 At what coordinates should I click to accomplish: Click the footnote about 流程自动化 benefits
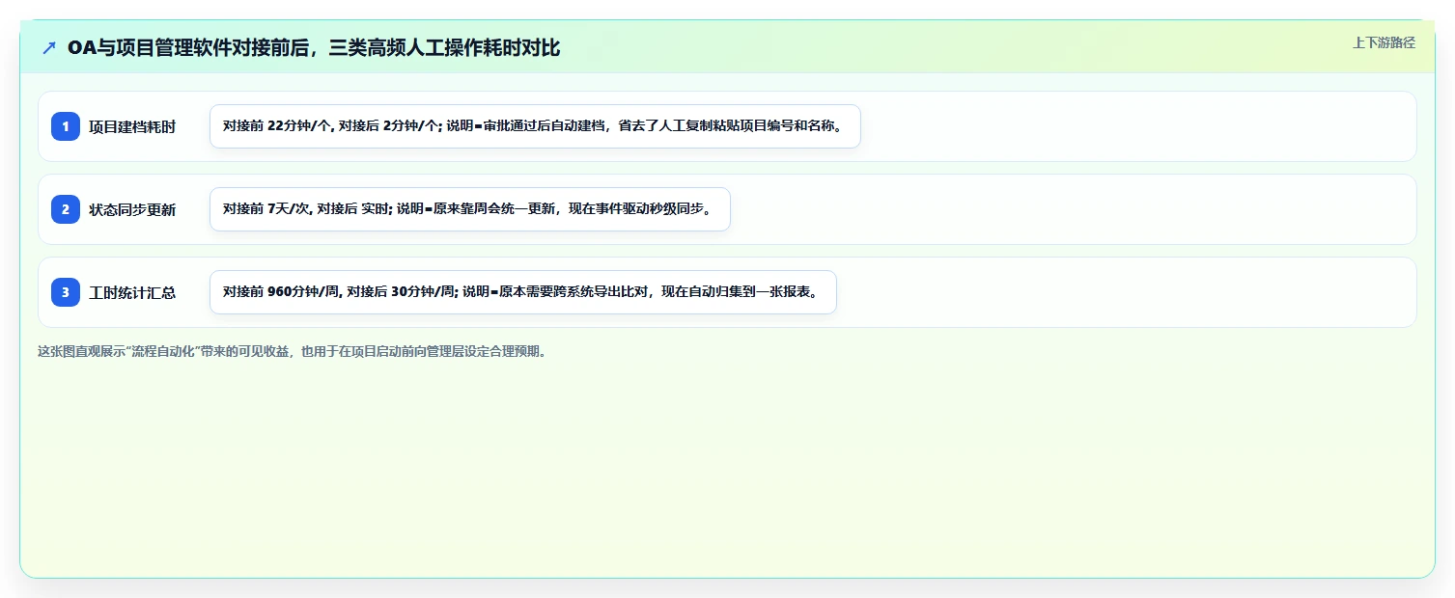[294, 352]
